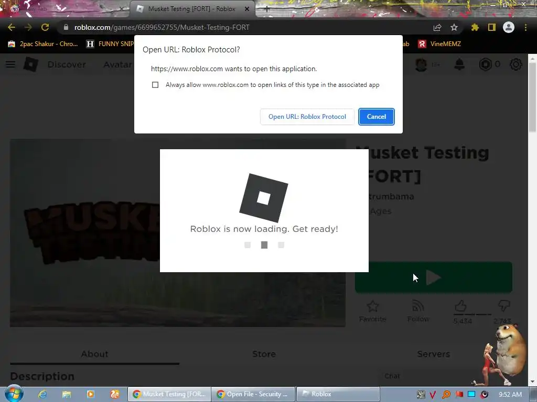Open 'FUNNY SNIP' bookmark
Image resolution: width=537 pixels, height=402 pixels.
110,44
